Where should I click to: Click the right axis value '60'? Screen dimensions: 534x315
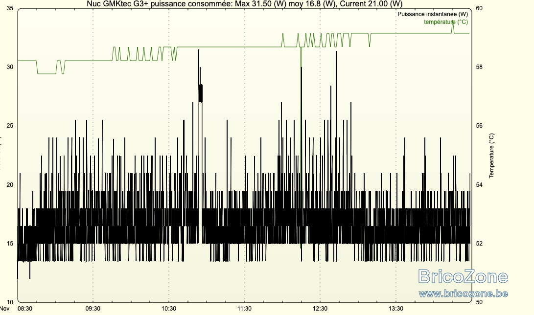[479, 8]
